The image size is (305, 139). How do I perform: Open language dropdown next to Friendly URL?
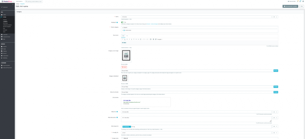click(x=275, y=133)
